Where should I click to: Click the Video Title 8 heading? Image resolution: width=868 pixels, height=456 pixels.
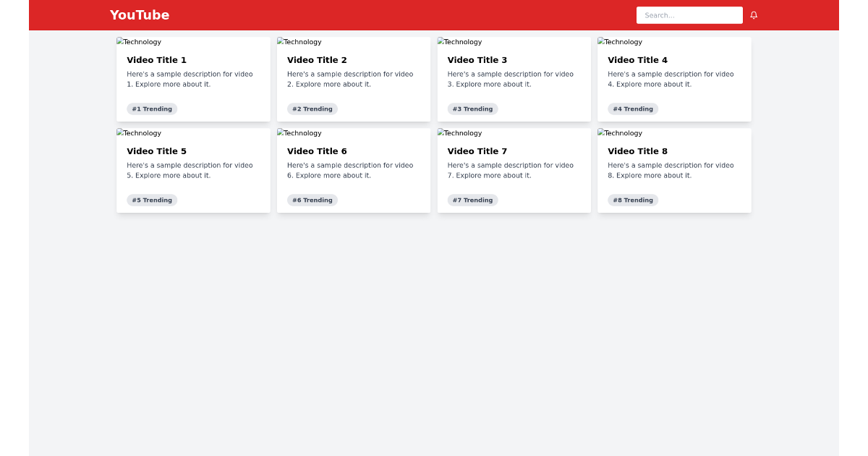[637, 151]
